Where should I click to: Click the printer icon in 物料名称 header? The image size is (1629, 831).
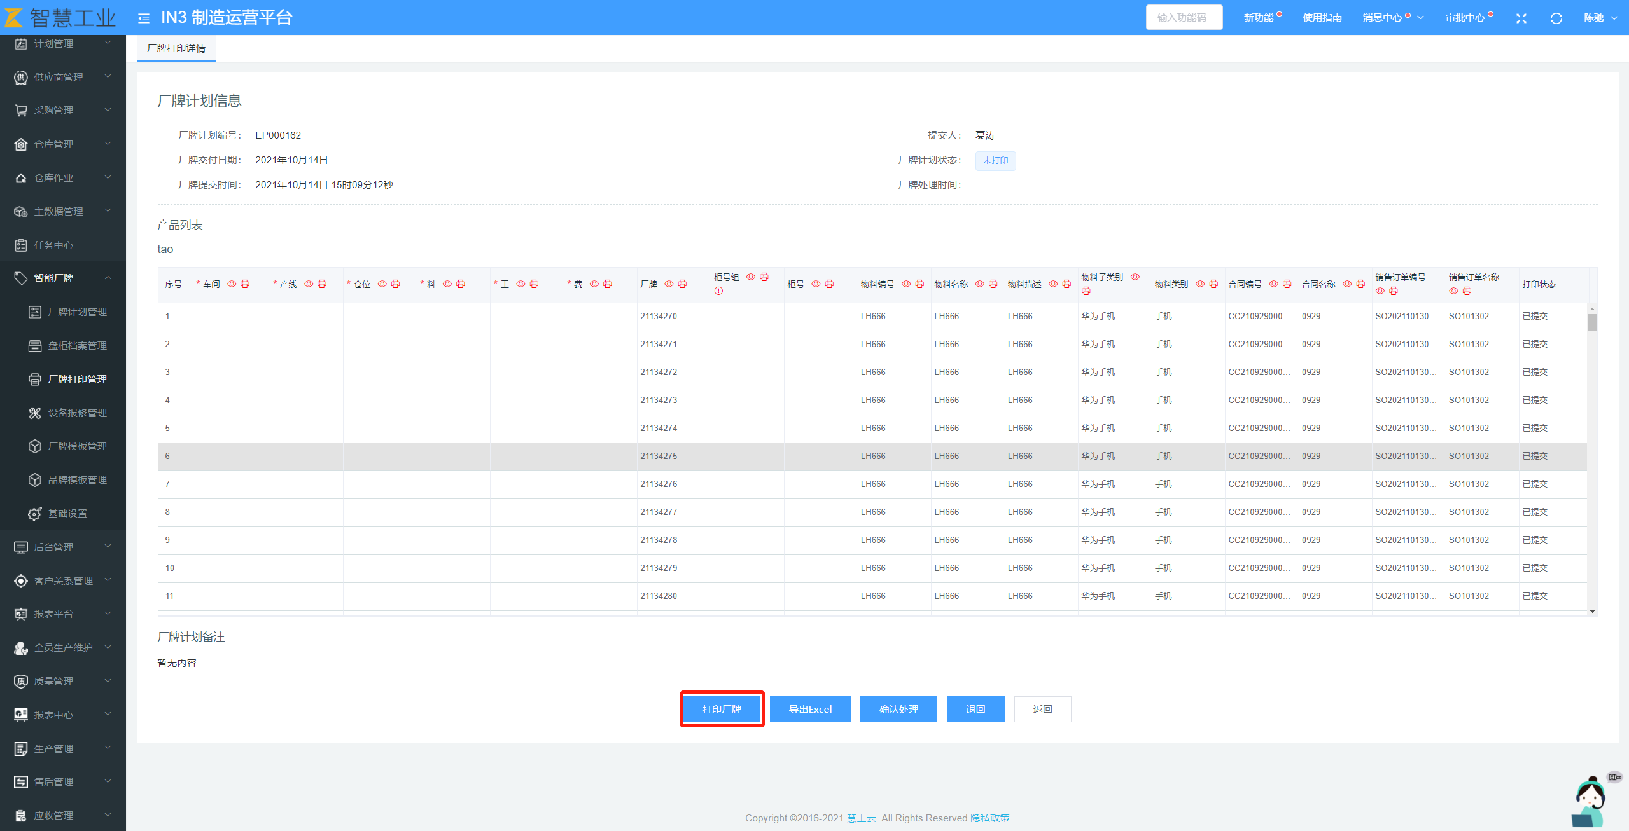[993, 284]
